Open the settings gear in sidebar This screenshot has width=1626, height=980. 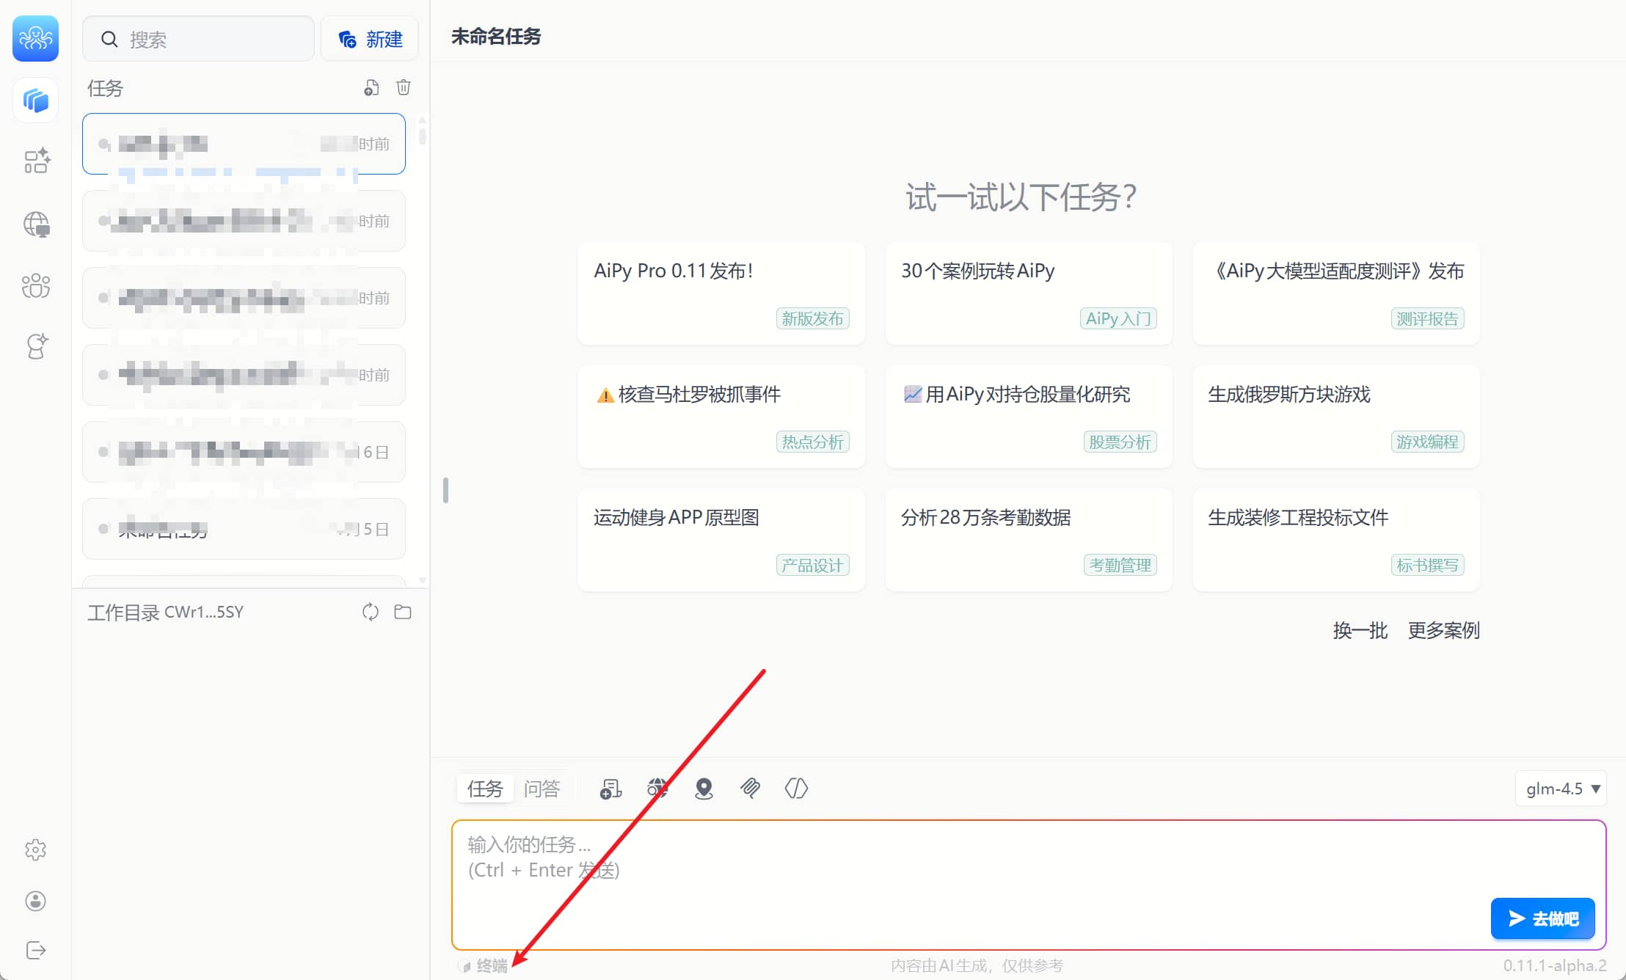(x=35, y=850)
